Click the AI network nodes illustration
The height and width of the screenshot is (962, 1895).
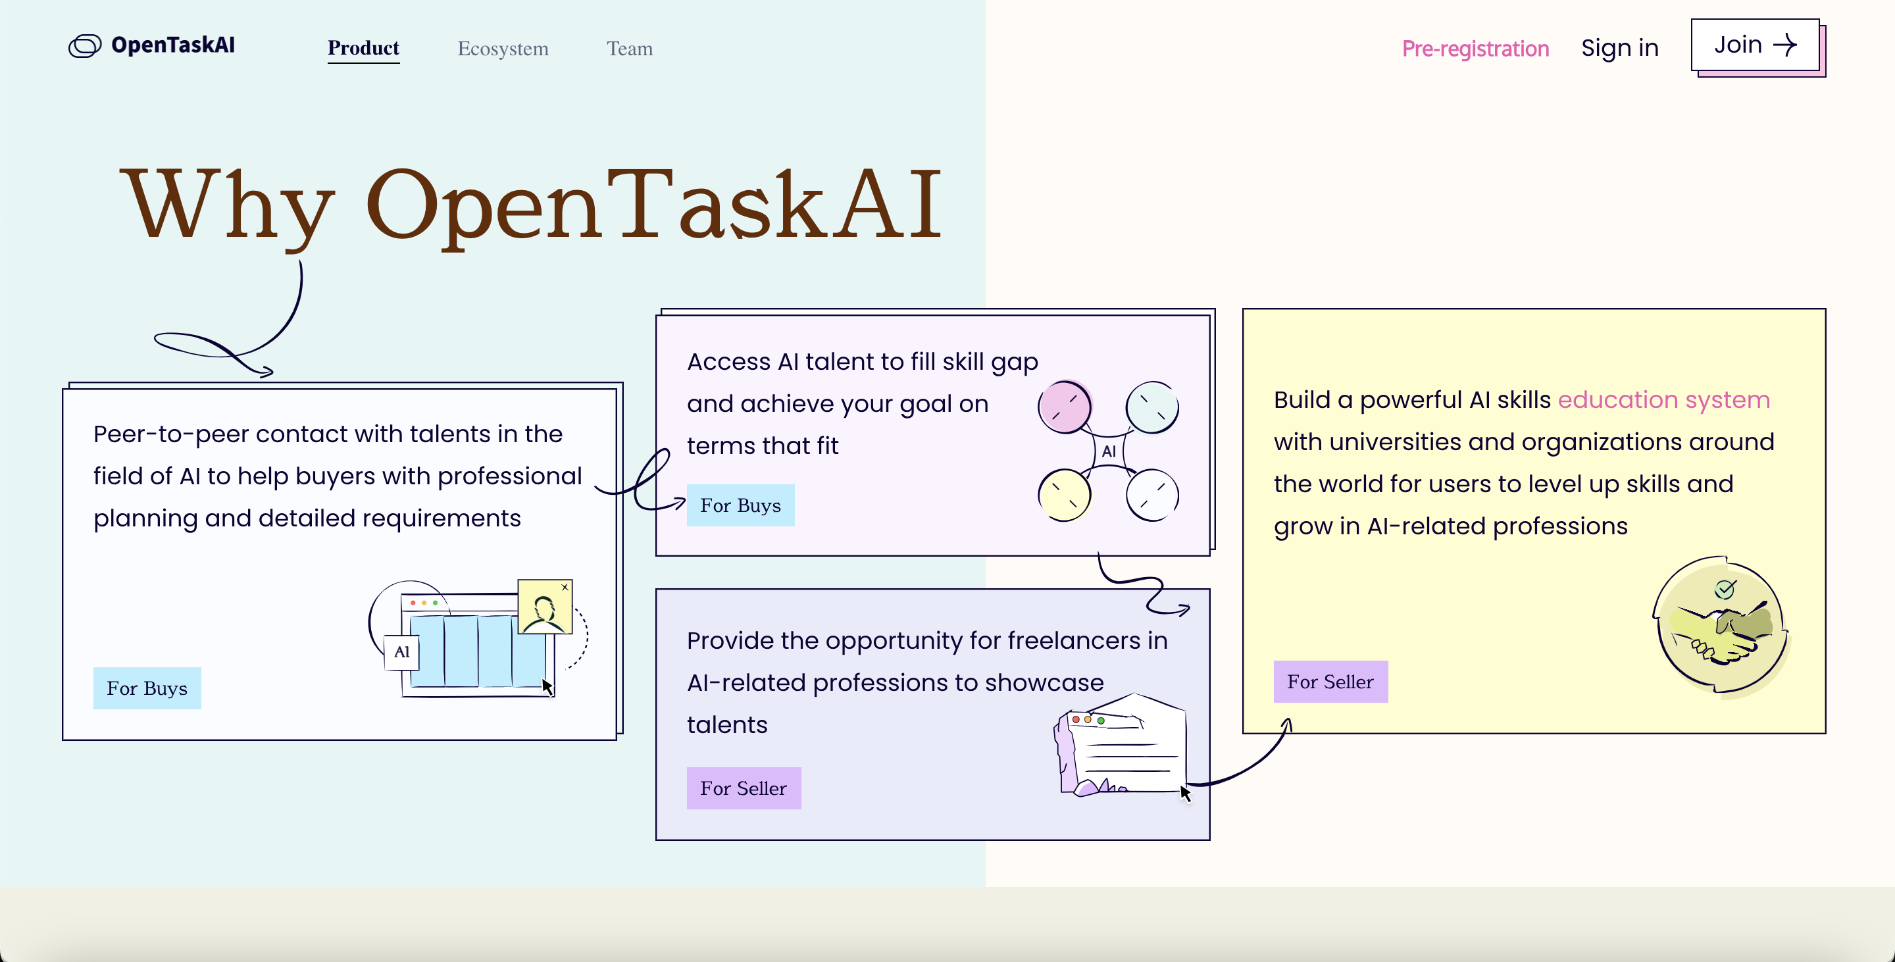(x=1108, y=451)
